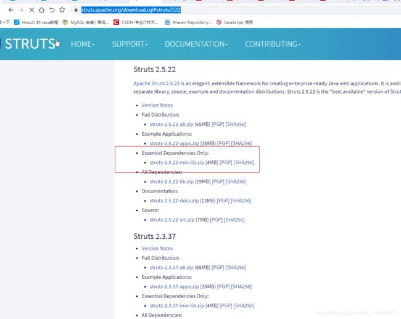Image resolution: width=401 pixels, height=319 pixels.
Task: Download struts-2.3.37-all.zip
Action: [172, 267]
